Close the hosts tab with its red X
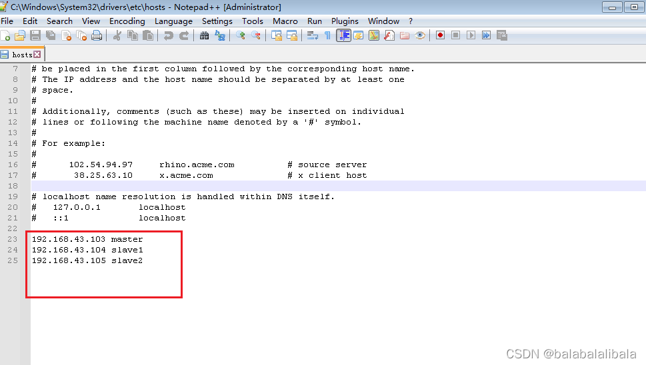This screenshot has height=365, width=646. tap(37, 55)
